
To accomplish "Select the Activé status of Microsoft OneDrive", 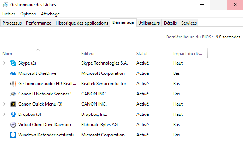I will point(142,73).
